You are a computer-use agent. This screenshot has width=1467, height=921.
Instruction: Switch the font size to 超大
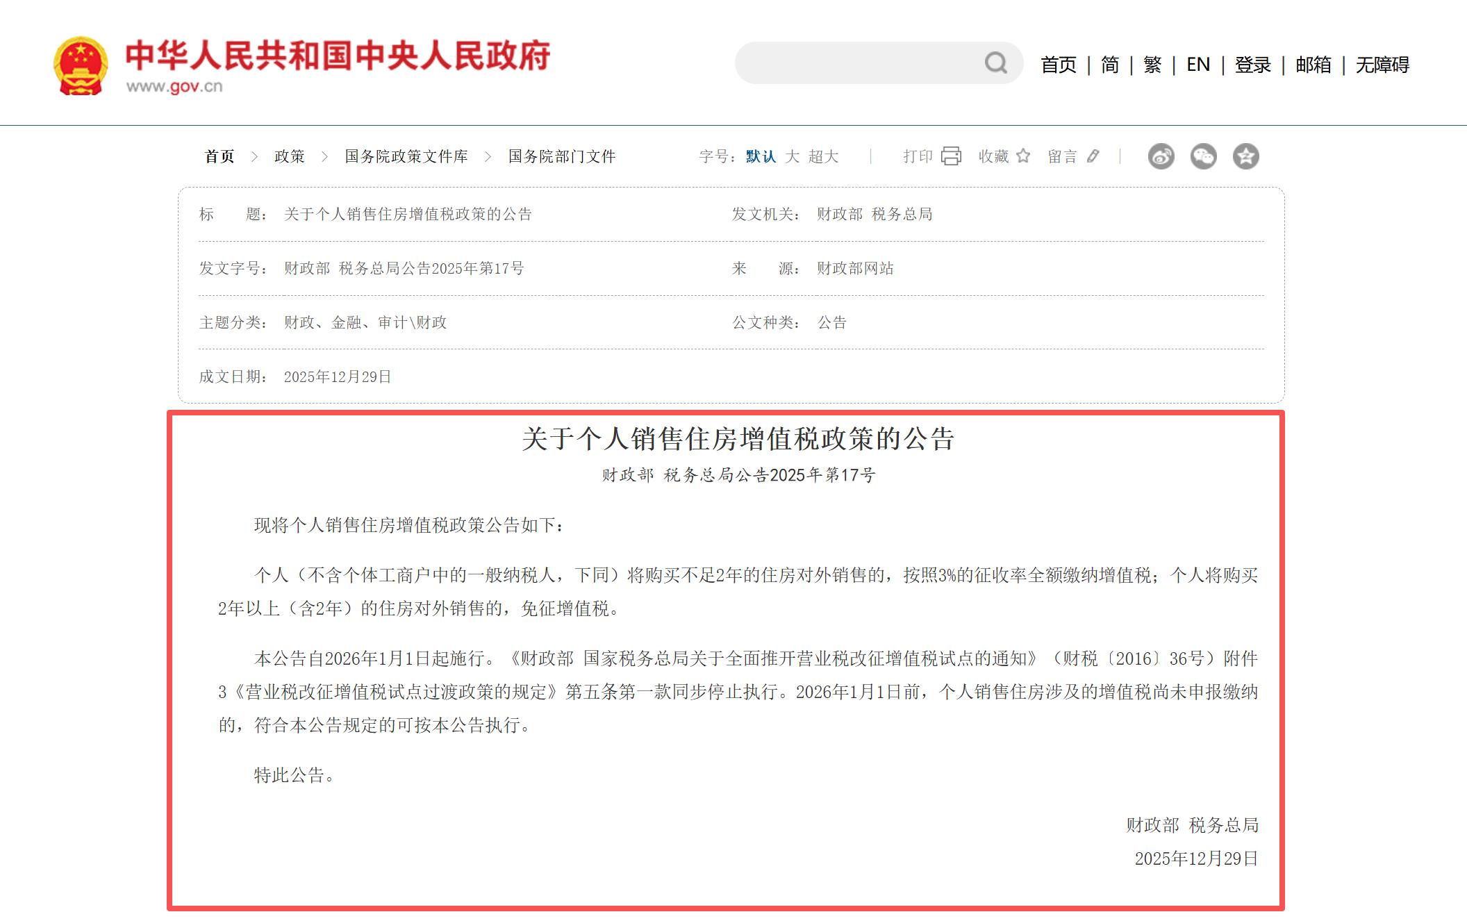[x=823, y=156]
